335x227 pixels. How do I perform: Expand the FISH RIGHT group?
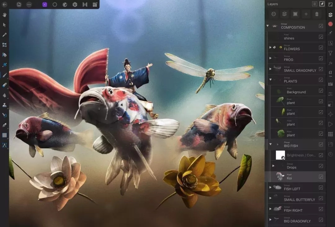[x=270, y=209]
